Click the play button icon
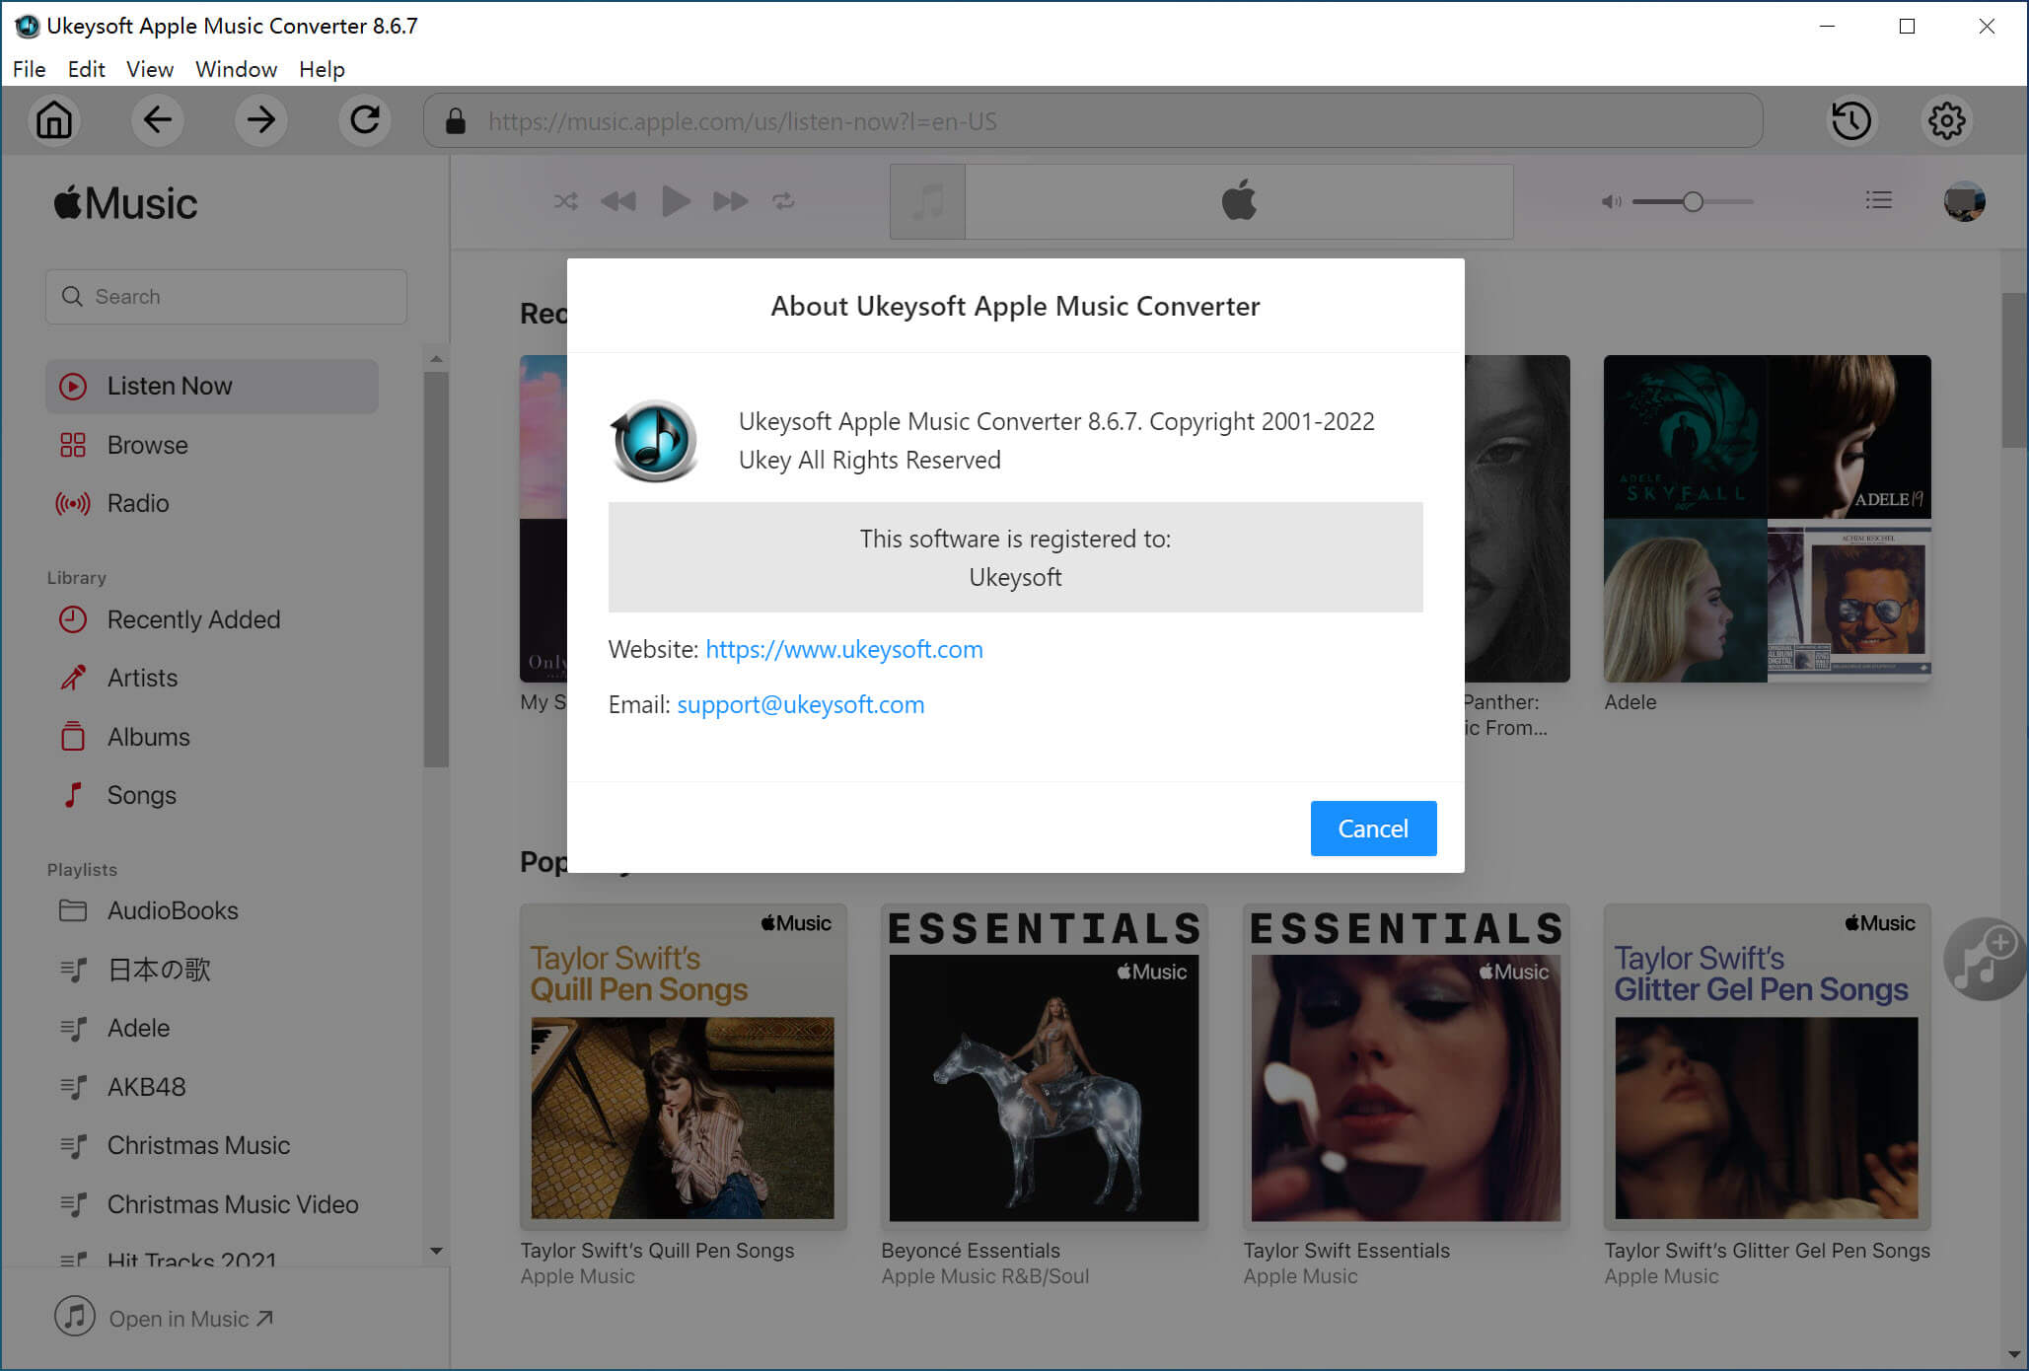This screenshot has width=2029, height=1371. 674,200
